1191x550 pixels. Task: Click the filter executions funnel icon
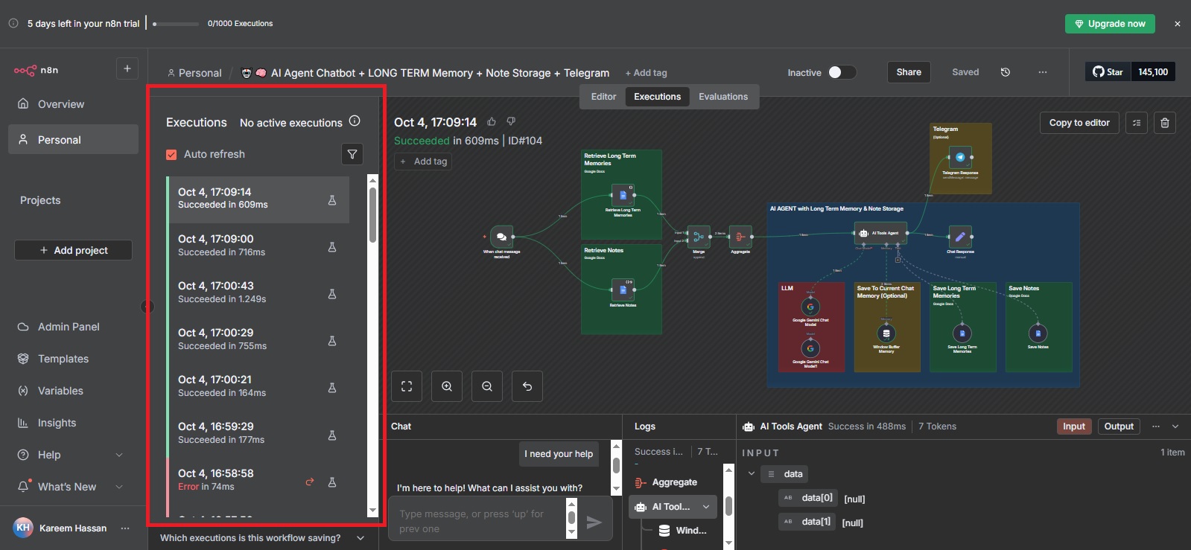tap(352, 154)
